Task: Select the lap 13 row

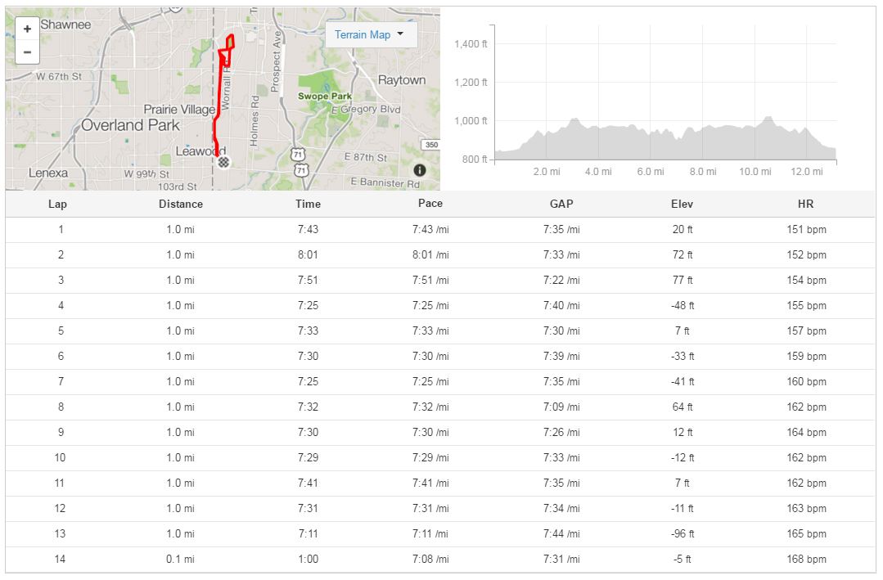Action: pyautogui.click(x=440, y=534)
